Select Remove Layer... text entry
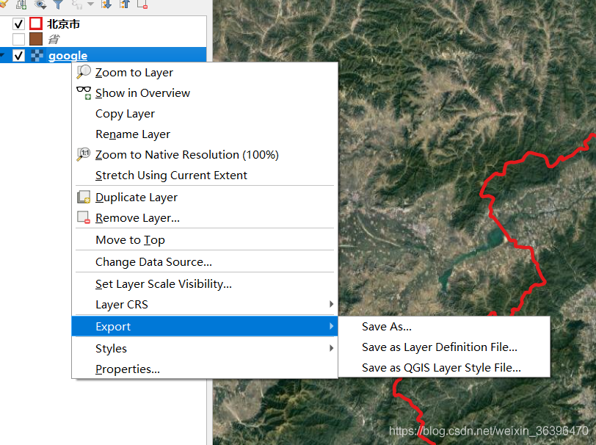The width and height of the screenshot is (596, 445). click(137, 218)
